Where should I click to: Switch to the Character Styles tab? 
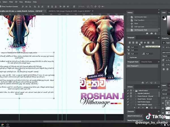146,62
